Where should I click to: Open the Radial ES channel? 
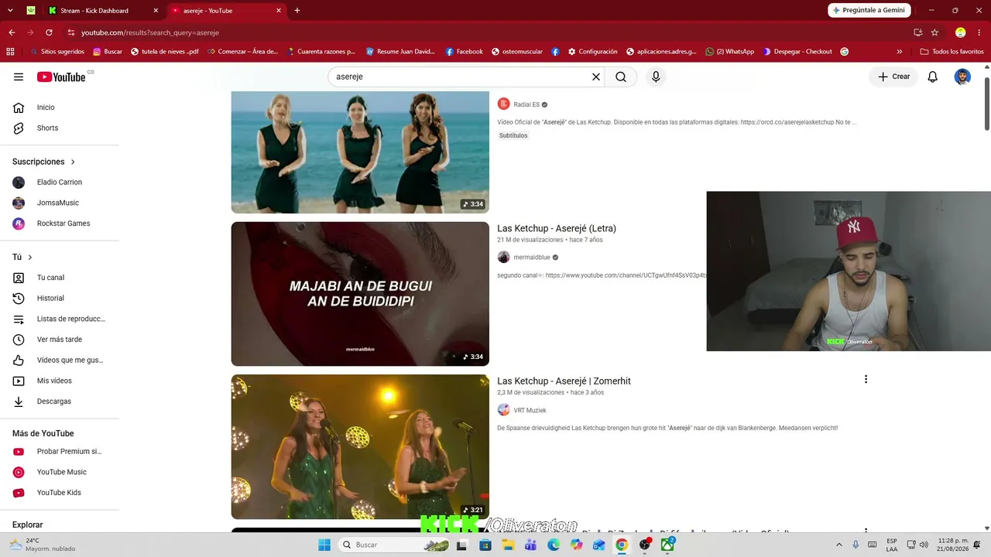coord(526,104)
